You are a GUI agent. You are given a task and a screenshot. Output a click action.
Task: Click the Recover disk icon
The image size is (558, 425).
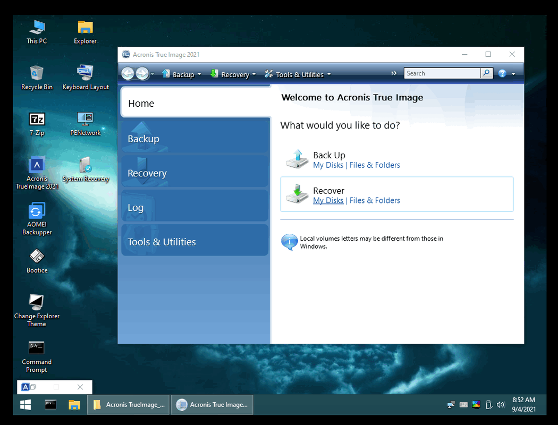(x=297, y=194)
